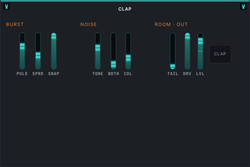Screen dimensions: 250x167
Task: Click the TAIL slider handle
Action: 173,67
